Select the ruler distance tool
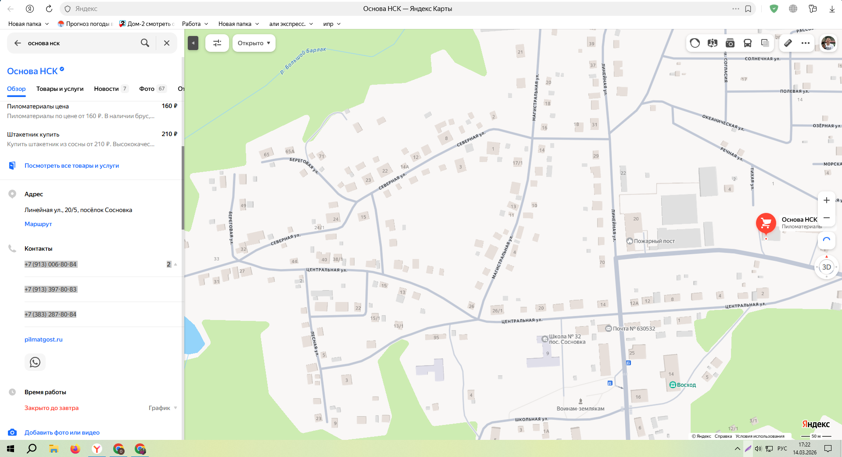 pyautogui.click(x=788, y=43)
